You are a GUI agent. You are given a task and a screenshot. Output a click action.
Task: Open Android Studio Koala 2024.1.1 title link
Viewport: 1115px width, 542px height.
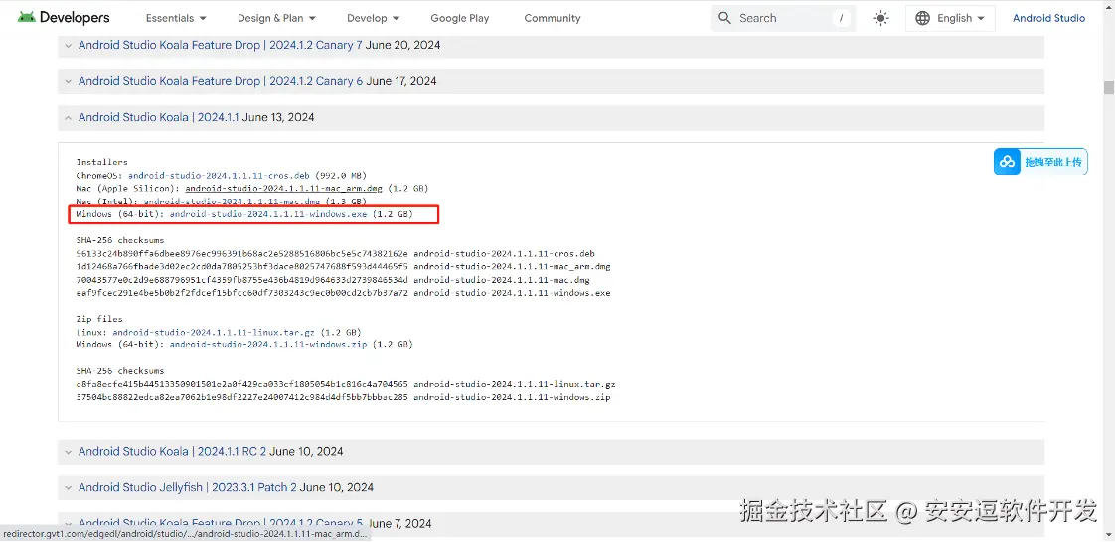tap(159, 117)
